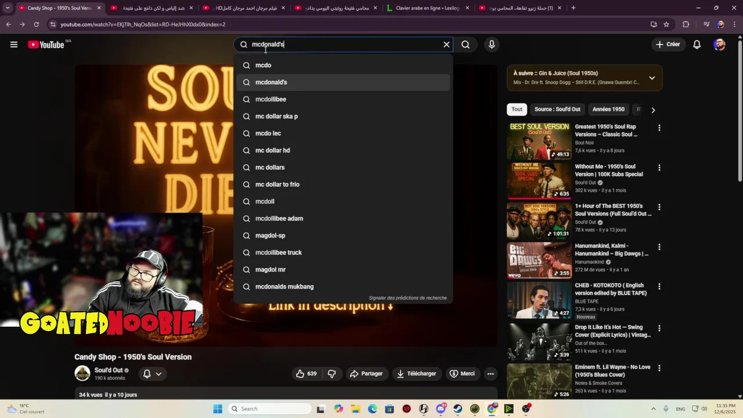Viewport: 743px width, 418px height.
Task: Select suggestion "mcdo"
Action: click(343, 65)
